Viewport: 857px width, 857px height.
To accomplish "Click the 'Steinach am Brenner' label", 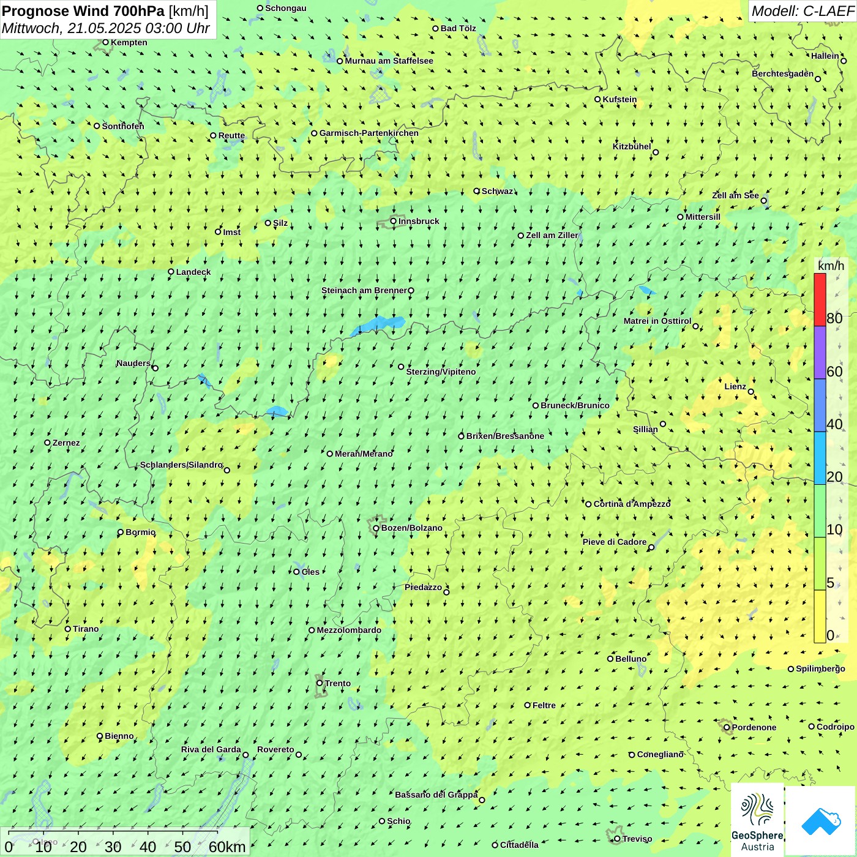I will 364,290.
